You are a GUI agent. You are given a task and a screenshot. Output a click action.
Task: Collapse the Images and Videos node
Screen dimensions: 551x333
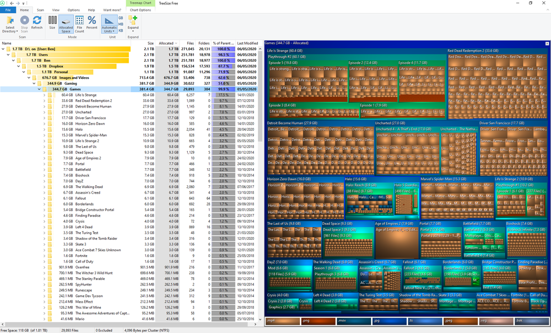(29, 78)
